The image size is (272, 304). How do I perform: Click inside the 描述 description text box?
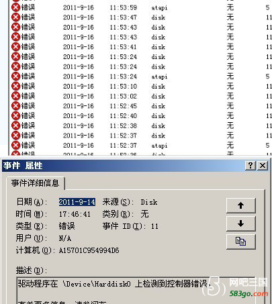(136, 291)
